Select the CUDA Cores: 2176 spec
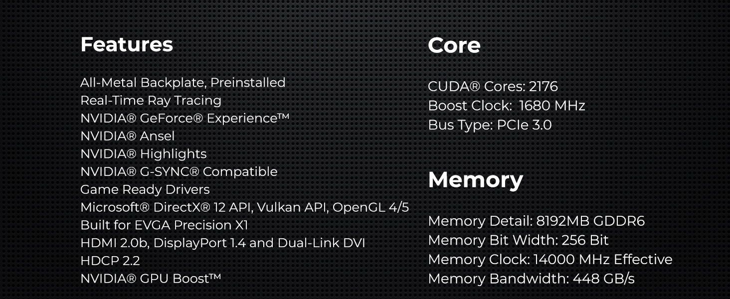The height and width of the screenshot is (299, 730). pyautogui.click(x=493, y=87)
